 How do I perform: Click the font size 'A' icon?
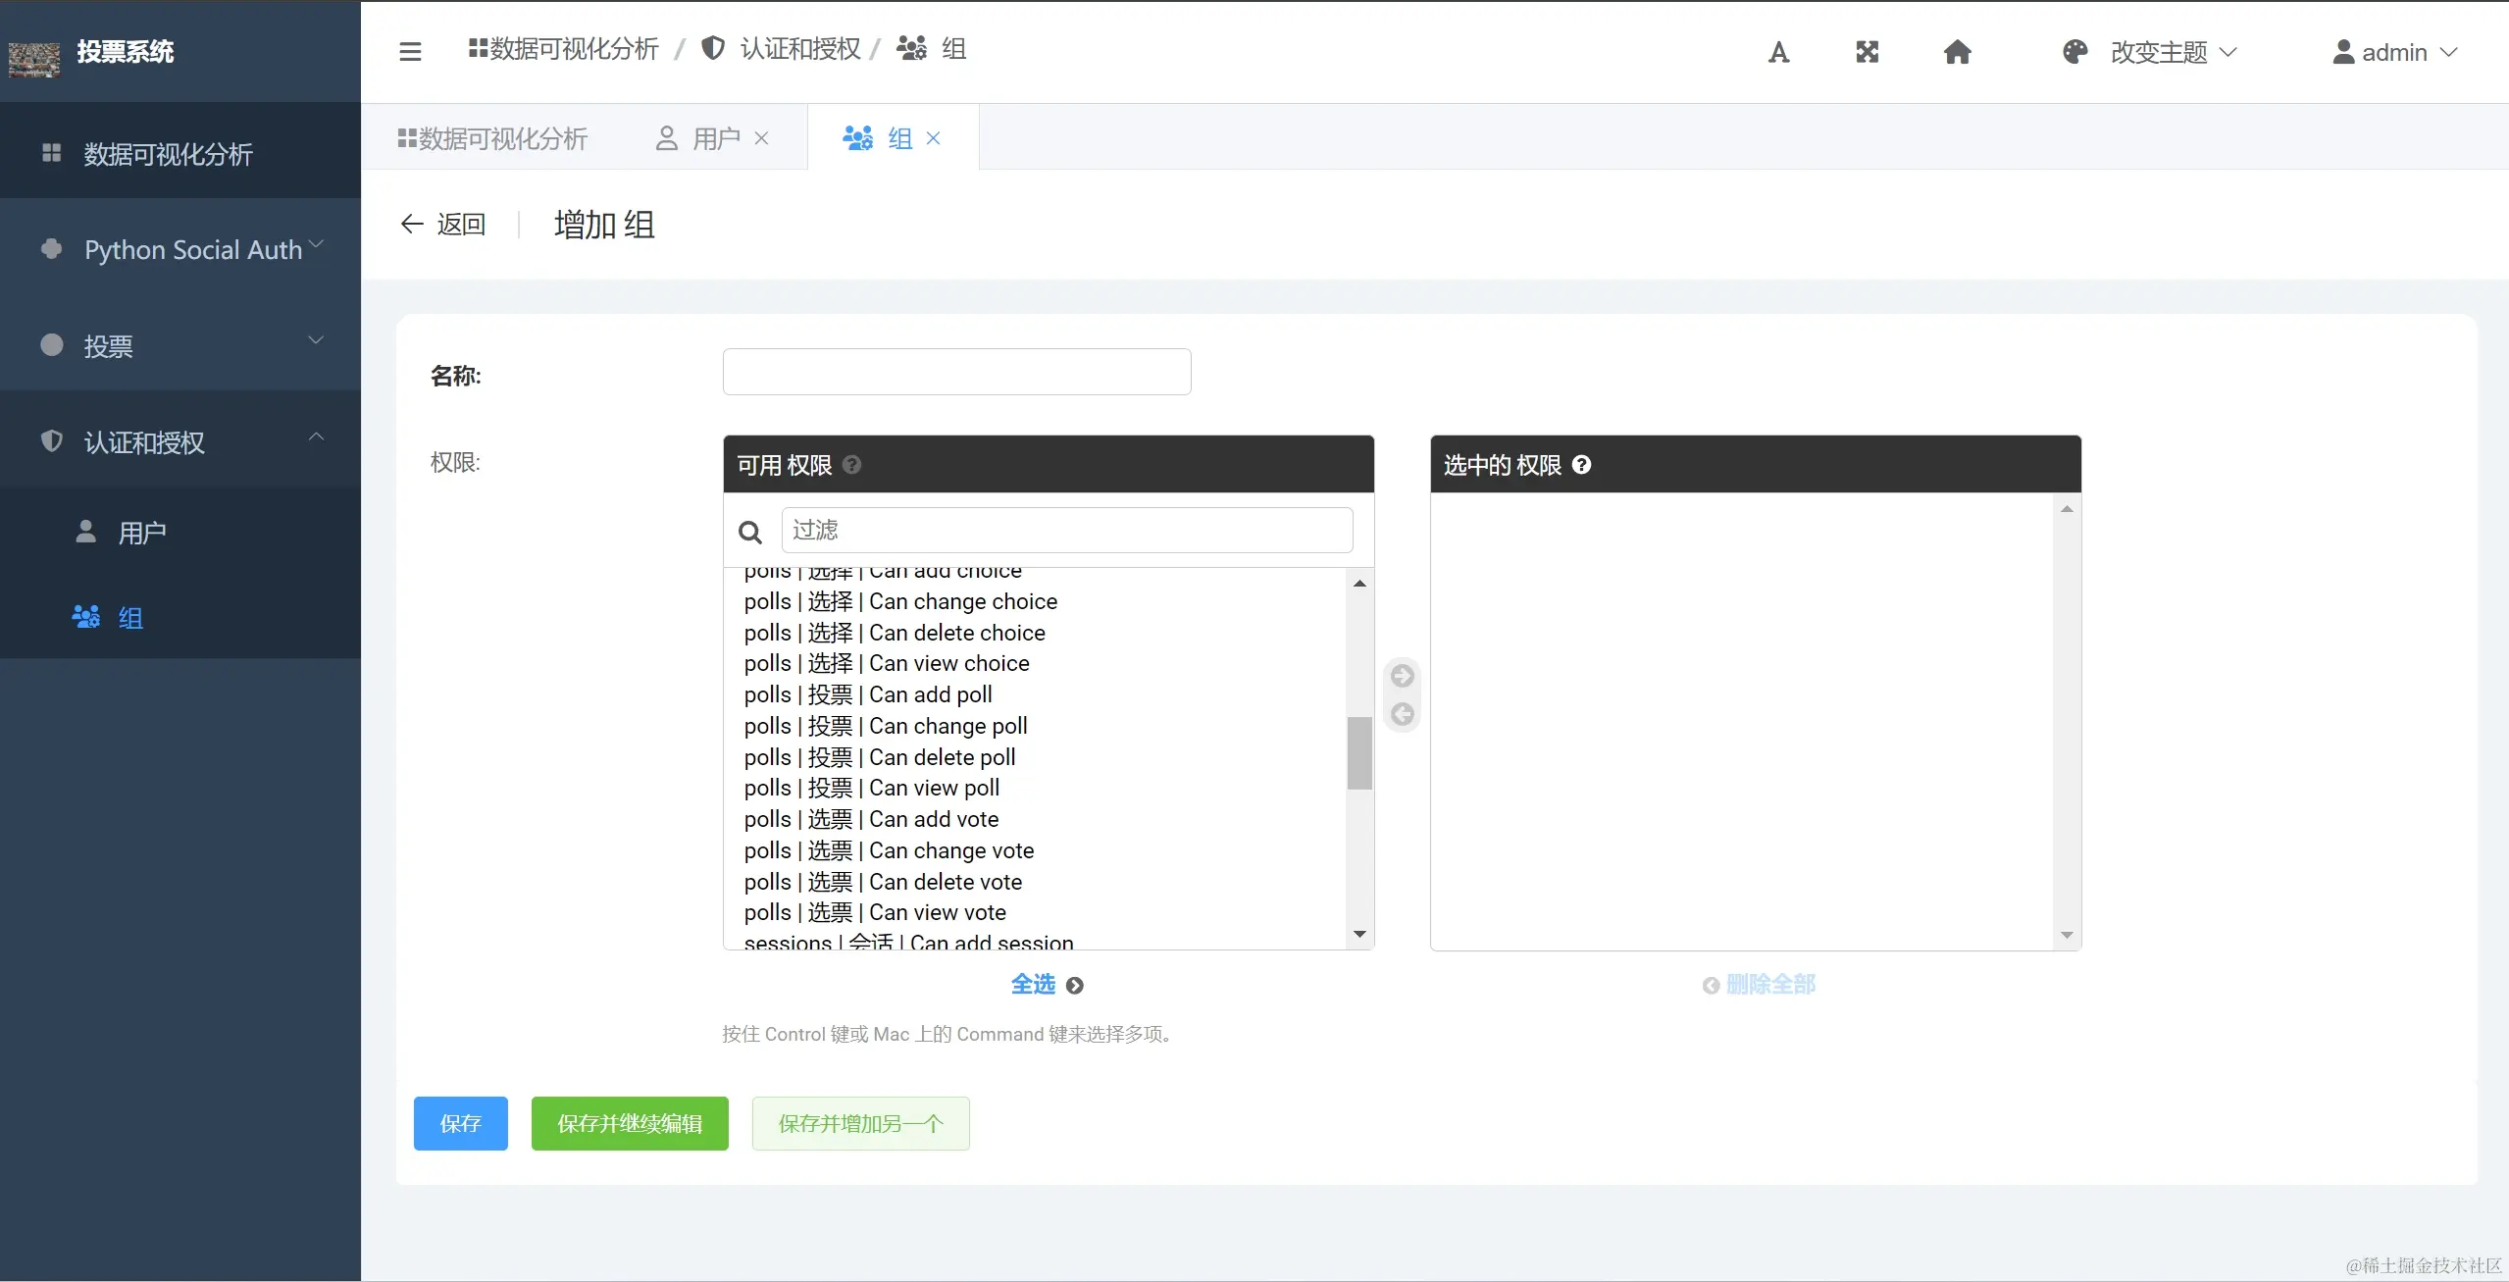[x=1778, y=52]
